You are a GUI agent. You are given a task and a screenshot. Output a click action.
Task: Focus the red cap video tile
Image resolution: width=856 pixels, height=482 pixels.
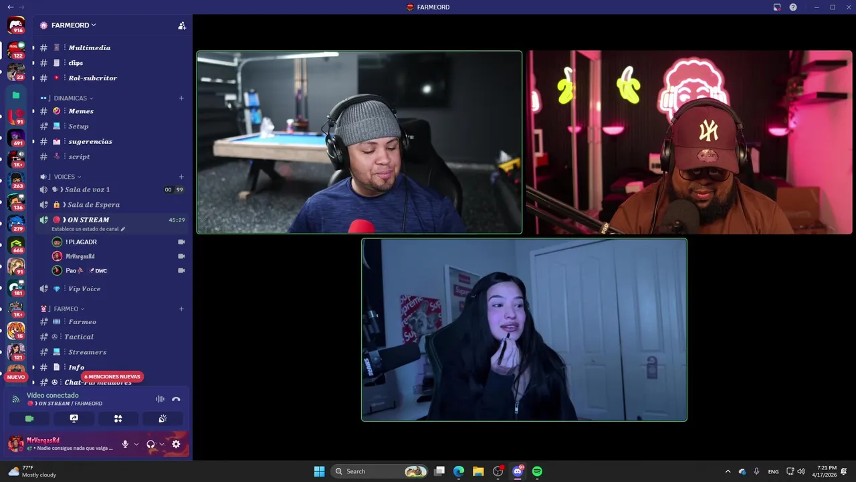pyautogui.click(x=689, y=143)
